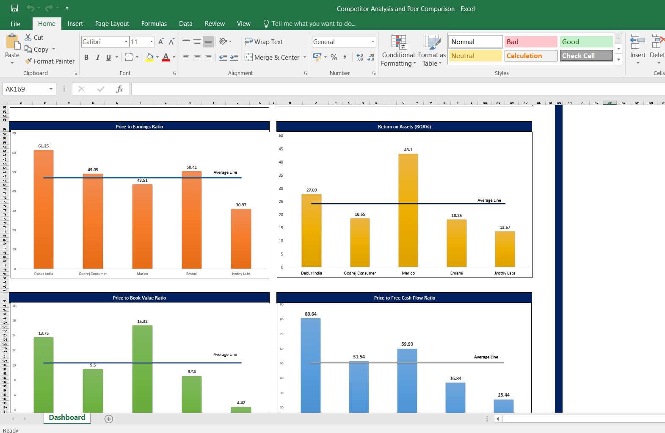Toggle Bold formatting
665x433 pixels.
click(86, 57)
